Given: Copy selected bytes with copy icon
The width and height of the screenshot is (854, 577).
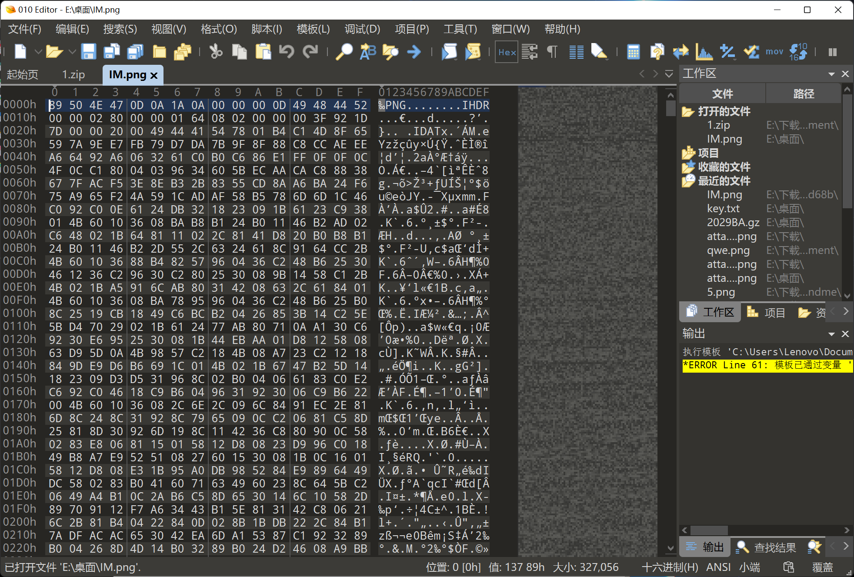Looking at the screenshot, I should click(x=239, y=52).
